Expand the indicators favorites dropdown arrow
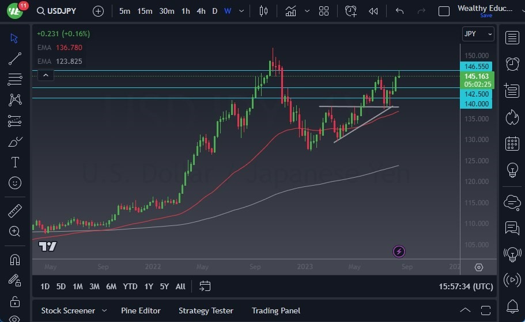Viewport: 525px width, 322px height. pyautogui.click(x=307, y=11)
